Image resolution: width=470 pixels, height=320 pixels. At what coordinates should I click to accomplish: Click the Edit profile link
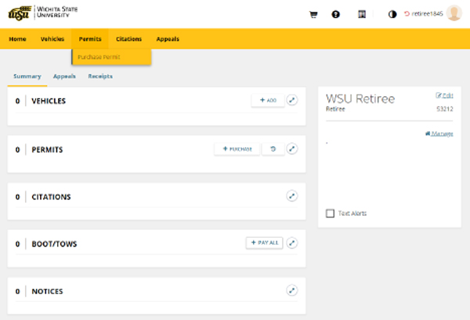[x=444, y=95]
